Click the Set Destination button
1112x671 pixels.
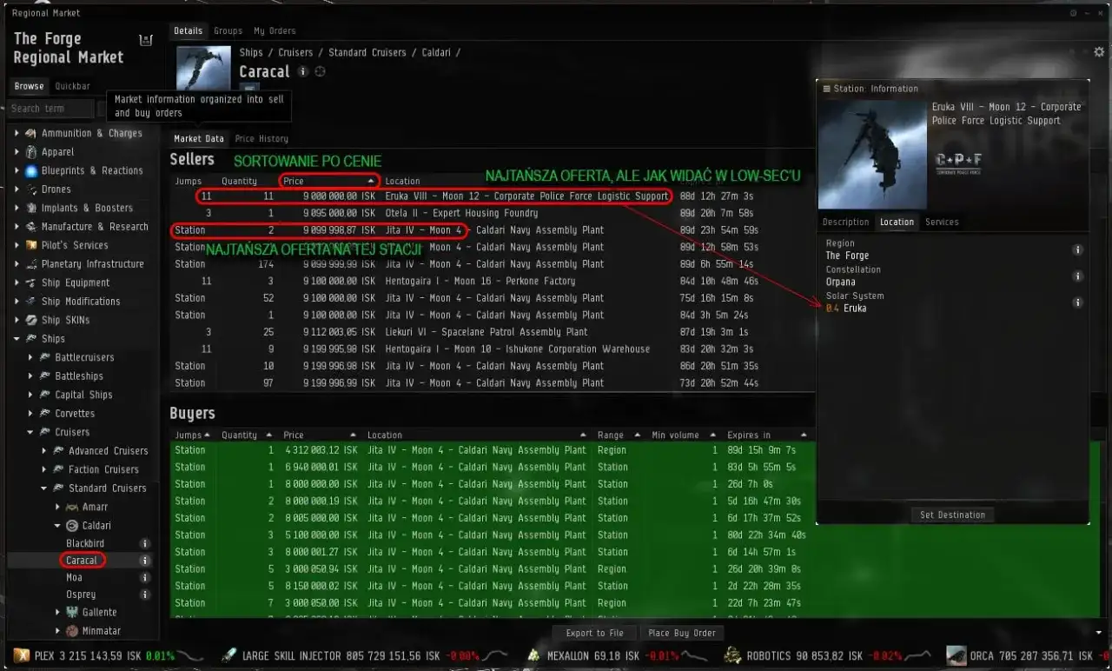[x=952, y=514]
